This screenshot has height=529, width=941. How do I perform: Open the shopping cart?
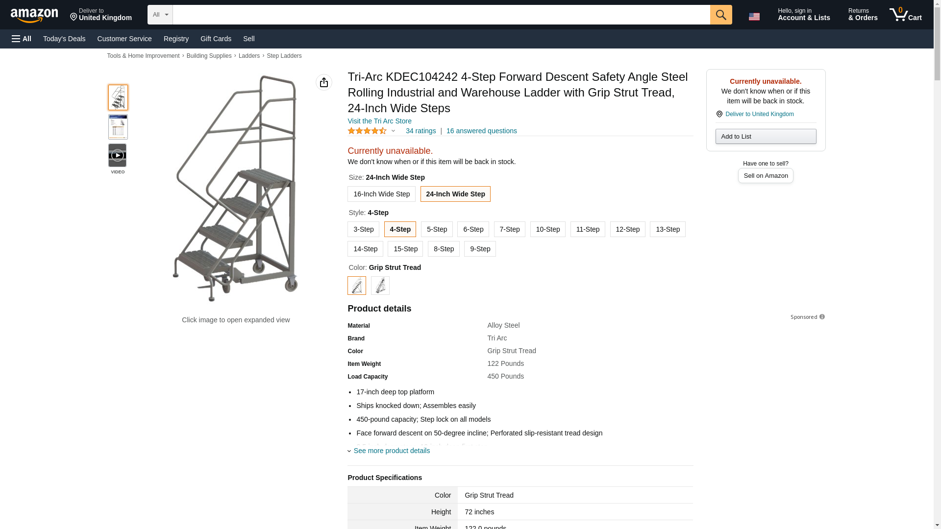(x=906, y=15)
